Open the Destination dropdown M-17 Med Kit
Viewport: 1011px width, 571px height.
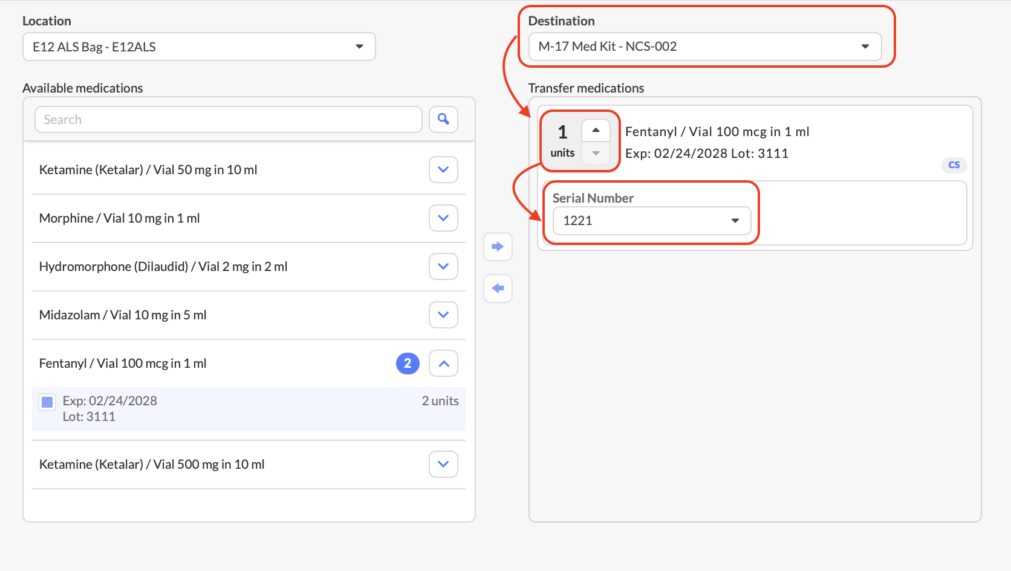tap(704, 47)
